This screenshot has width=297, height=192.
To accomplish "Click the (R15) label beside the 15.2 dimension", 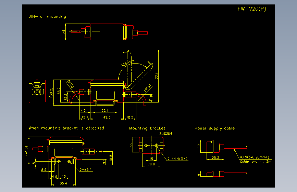I will click(71, 84).
